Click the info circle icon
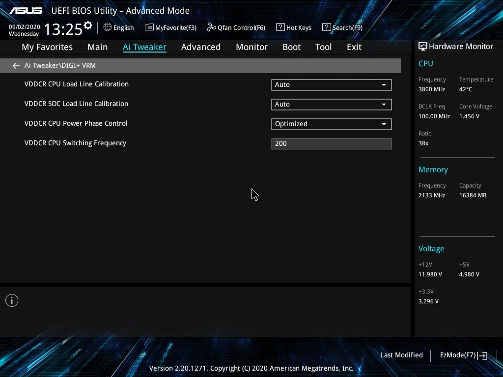Image resolution: width=503 pixels, height=377 pixels. (12, 301)
